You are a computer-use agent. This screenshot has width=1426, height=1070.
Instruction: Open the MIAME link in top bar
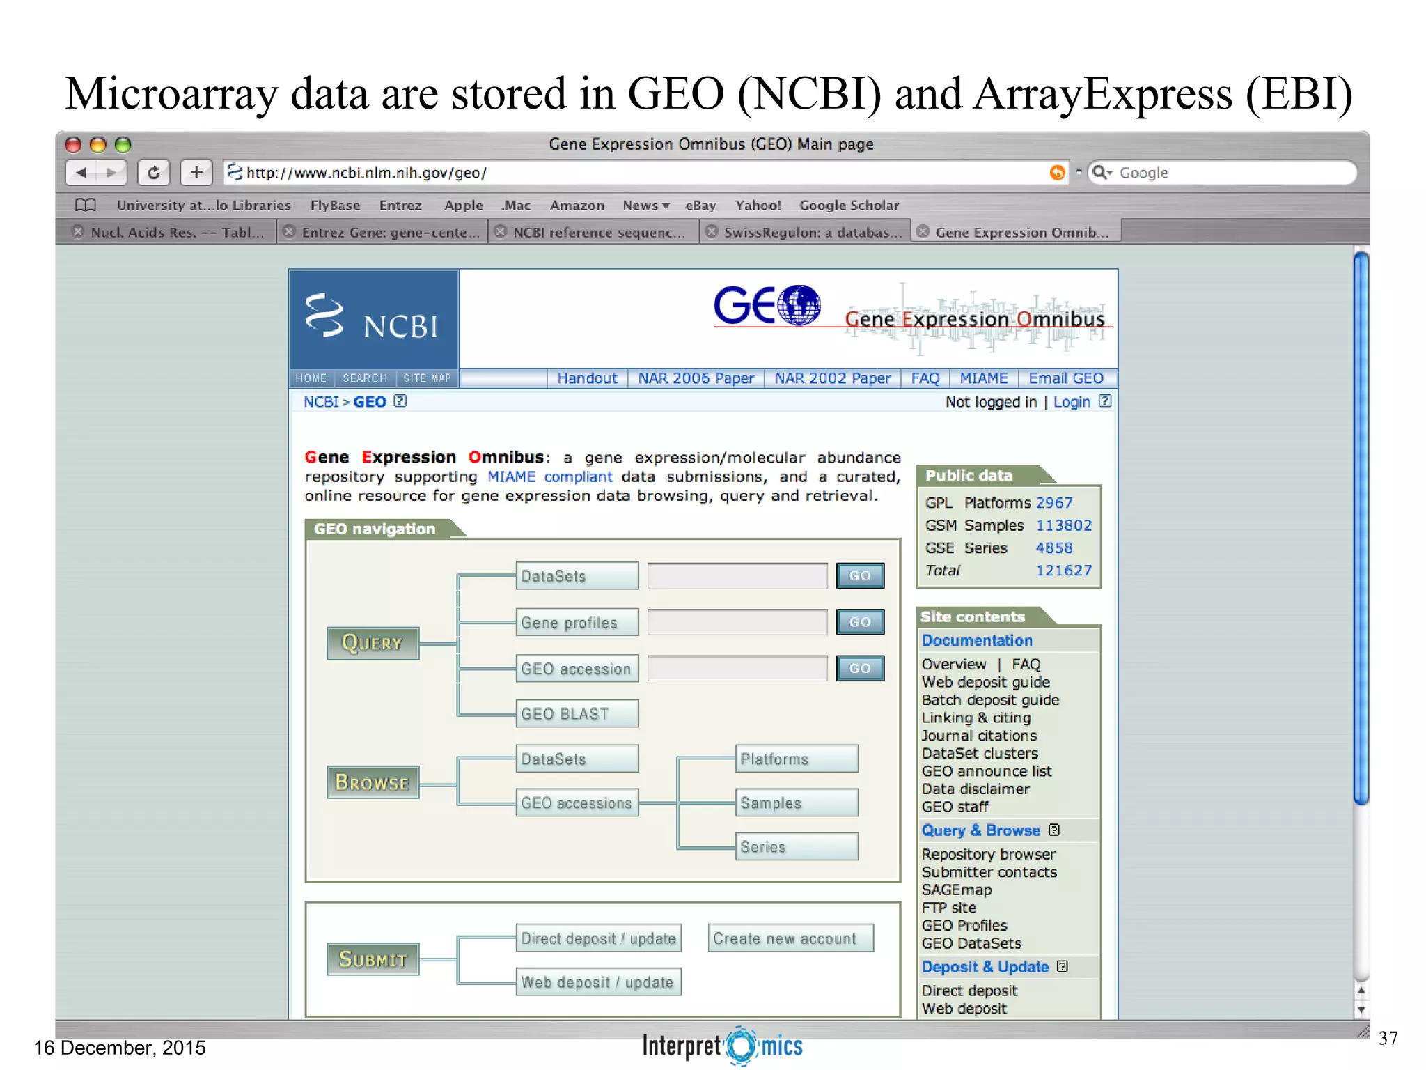point(983,378)
